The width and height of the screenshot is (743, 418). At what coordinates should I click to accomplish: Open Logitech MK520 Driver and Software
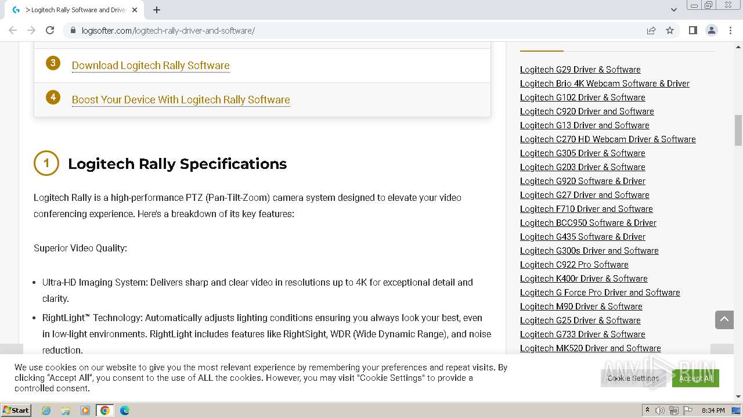point(590,348)
